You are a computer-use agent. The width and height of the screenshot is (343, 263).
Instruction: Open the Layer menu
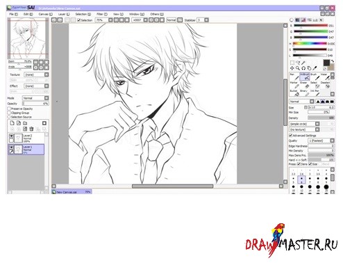64,14
